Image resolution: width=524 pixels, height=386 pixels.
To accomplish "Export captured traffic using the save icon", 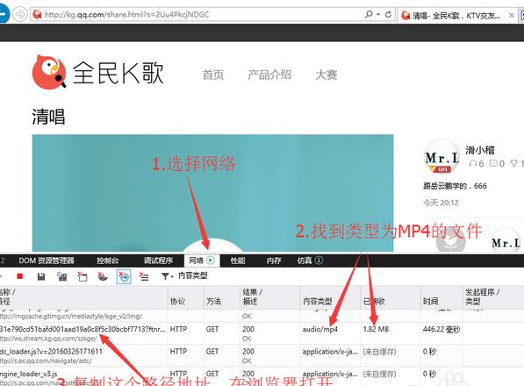I will point(41,276).
